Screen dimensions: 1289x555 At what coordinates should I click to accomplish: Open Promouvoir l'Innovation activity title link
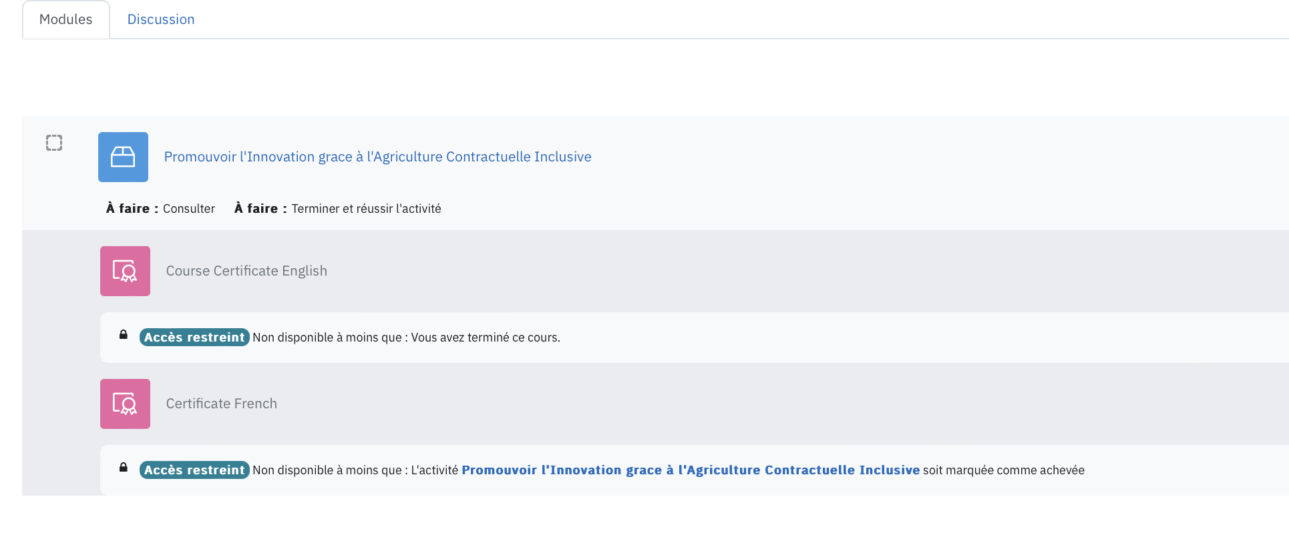377,157
